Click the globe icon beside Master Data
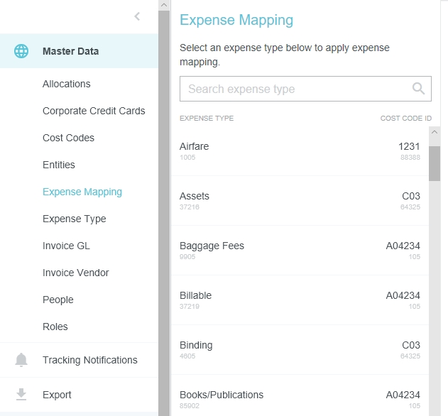The height and width of the screenshot is (416, 448). (x=21, y=51)
